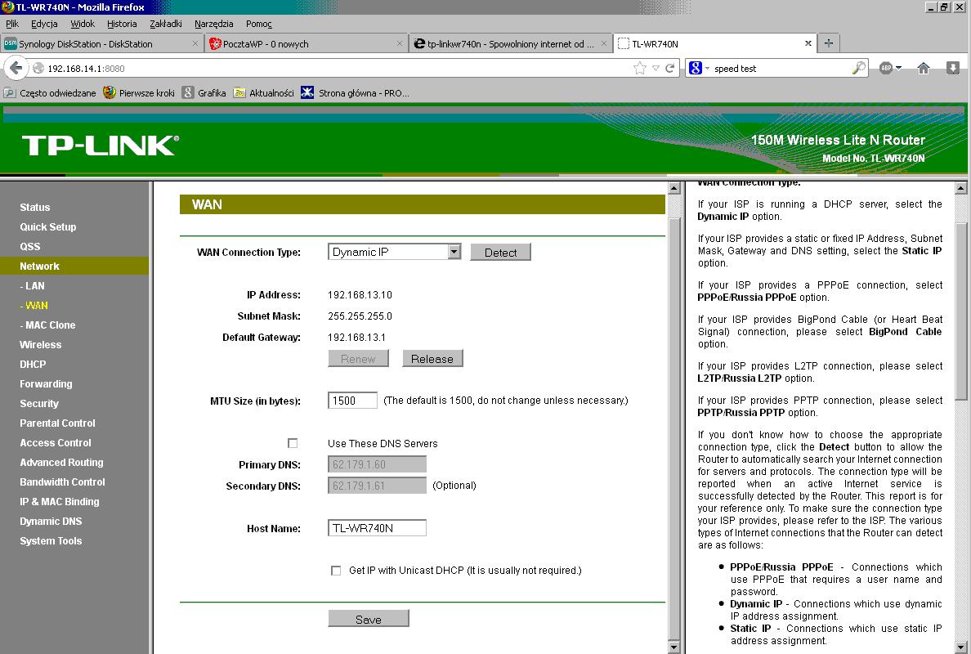The image size is (971, 654).
Task: Click the Save button
Action: click(369, 619)
